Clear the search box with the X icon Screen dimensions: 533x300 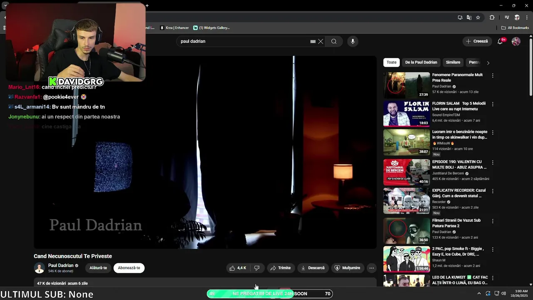pyautogui.click(x=321, y=41)
